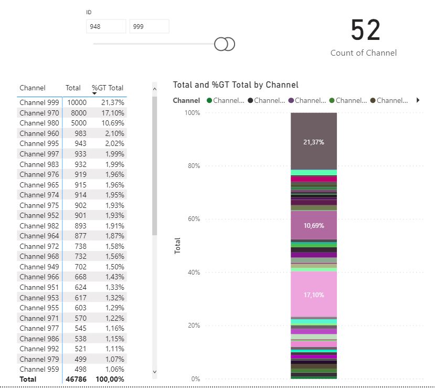Select the Channel 999 row
This screenshot has height=388, width=435.
[72, 102]
